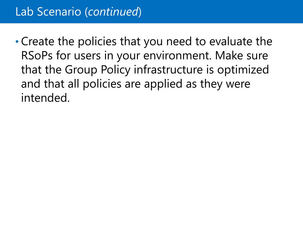Click the blue header bar's empty right side

coord(222,12)
